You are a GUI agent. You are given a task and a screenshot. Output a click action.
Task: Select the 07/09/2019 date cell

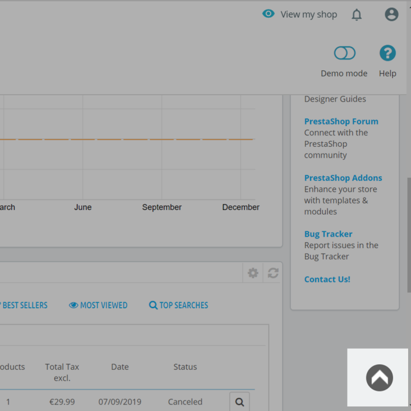[120, 401]
